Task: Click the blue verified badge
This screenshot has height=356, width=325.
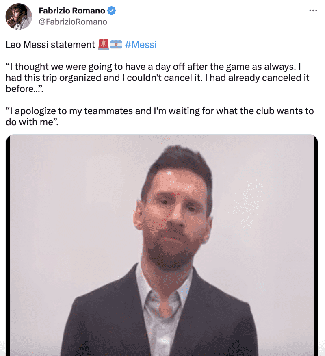Action: (x=111, y=11)
